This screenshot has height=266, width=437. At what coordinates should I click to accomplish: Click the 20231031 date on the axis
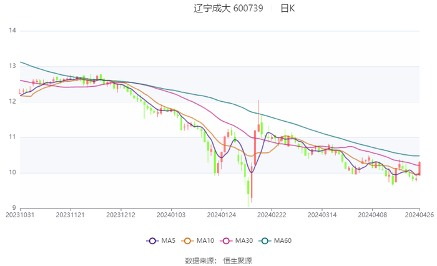pos(20,214)
